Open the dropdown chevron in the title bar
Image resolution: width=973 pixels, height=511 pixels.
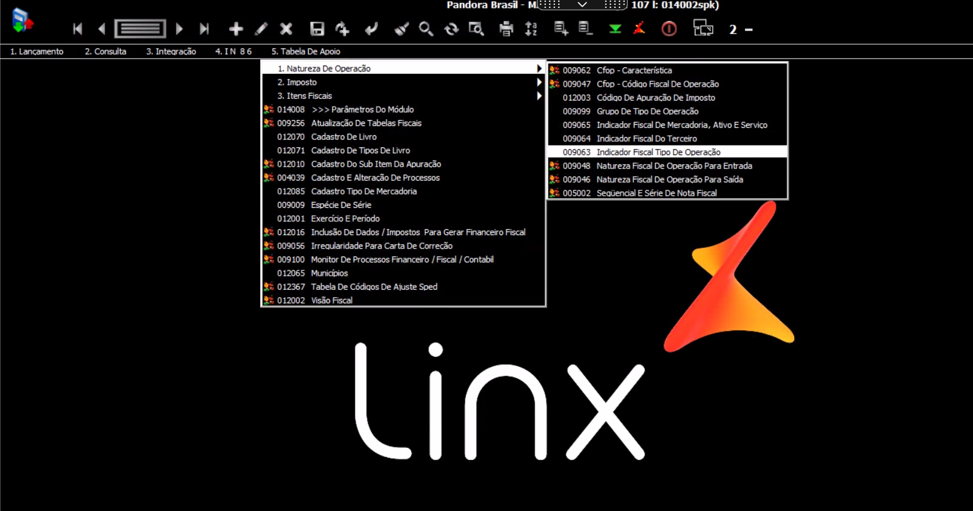click(582, 5)
